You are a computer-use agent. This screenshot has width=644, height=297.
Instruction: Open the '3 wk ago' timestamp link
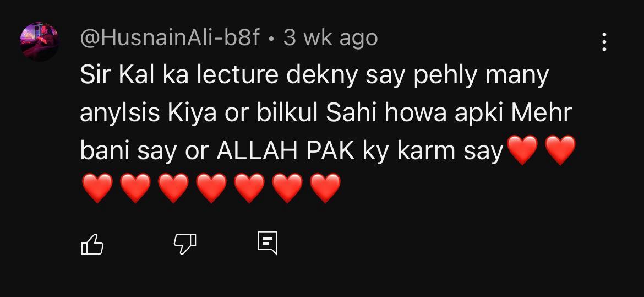tap(330, 38)
